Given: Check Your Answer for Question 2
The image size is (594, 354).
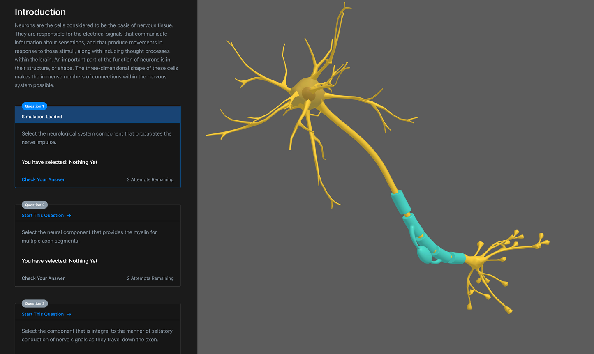Looking at the screenshot, I should pos(43,278).
